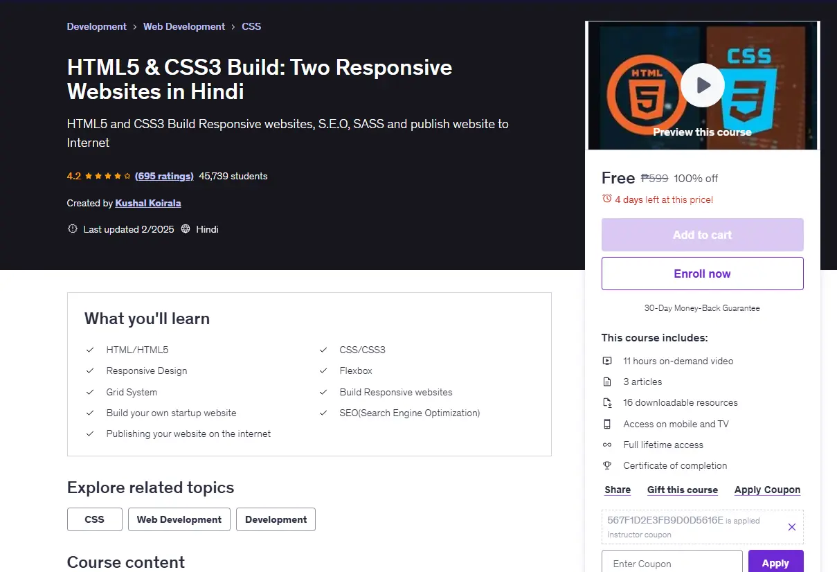Click the Free price label
This screenshot has height=572, width=837.
(618, 178)
